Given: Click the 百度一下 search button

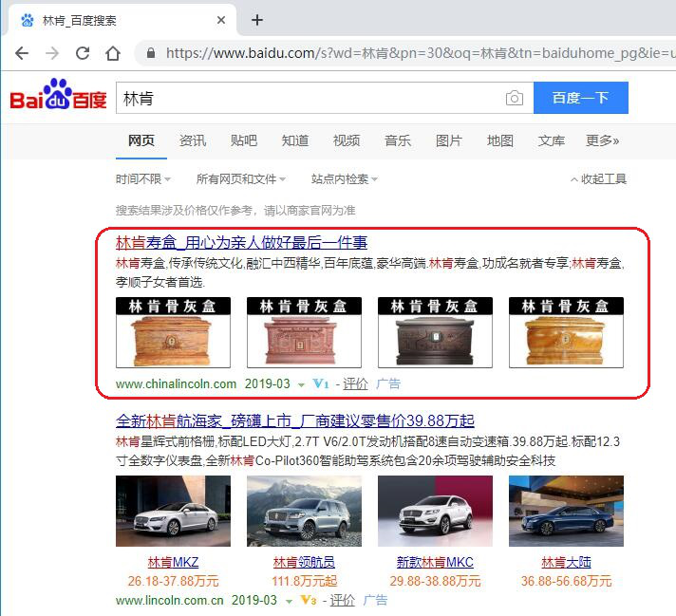Looking at the screenshot, I should (x=581, y=98).
